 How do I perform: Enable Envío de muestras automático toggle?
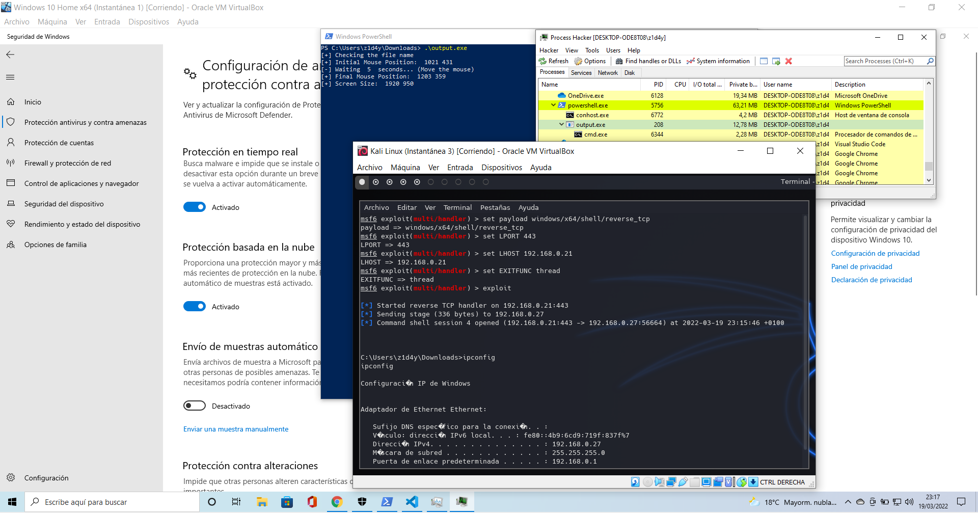[x=195, y=406]
